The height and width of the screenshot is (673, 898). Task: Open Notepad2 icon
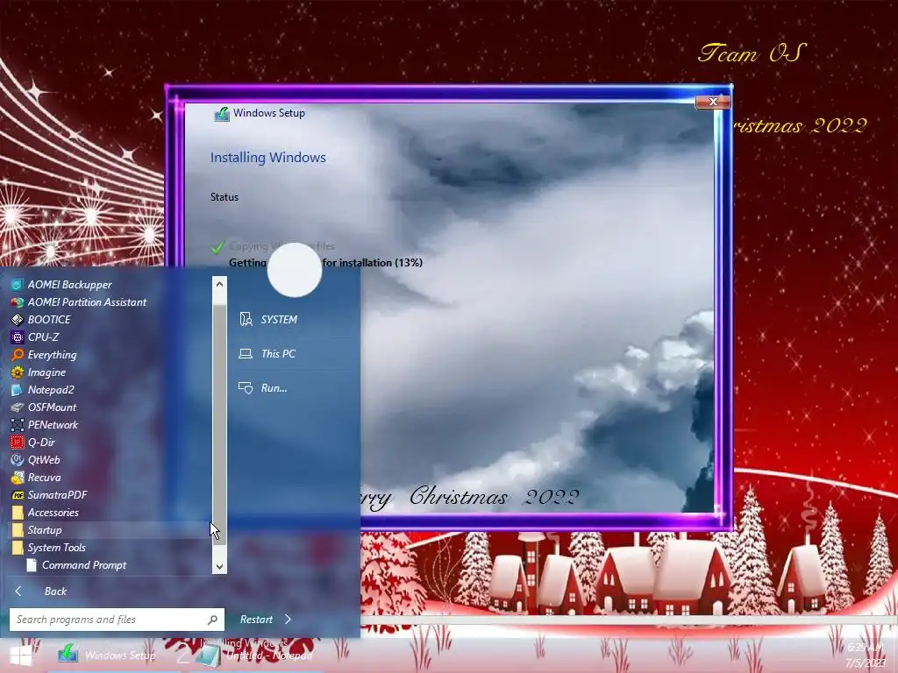18,390
